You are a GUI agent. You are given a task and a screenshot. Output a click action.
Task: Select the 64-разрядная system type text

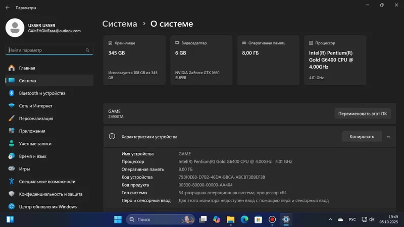coord(232,193)
